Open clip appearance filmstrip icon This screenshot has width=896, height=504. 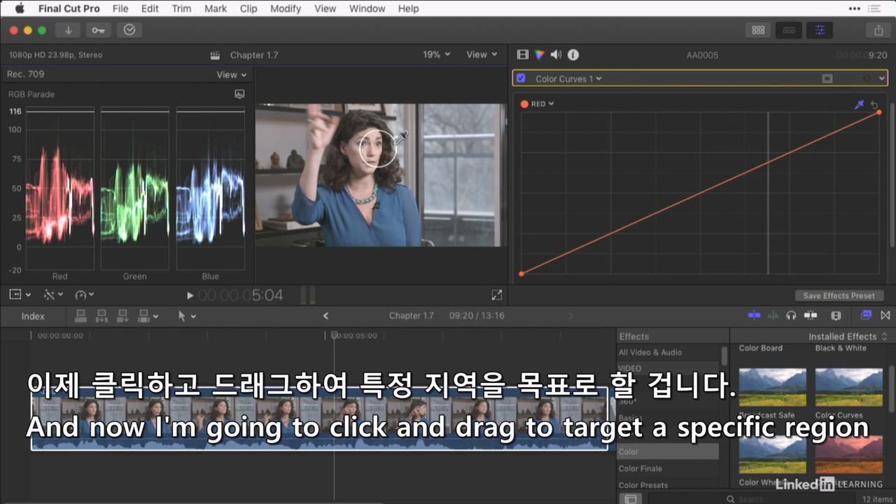point(836,316)
